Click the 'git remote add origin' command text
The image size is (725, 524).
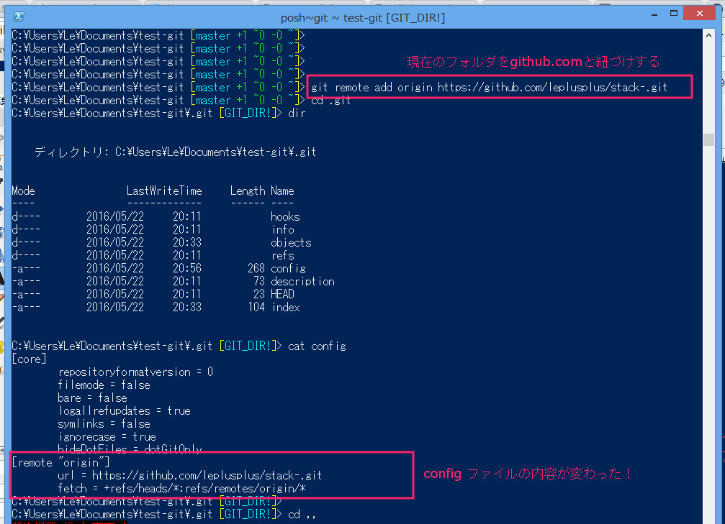tap(489, 87)
